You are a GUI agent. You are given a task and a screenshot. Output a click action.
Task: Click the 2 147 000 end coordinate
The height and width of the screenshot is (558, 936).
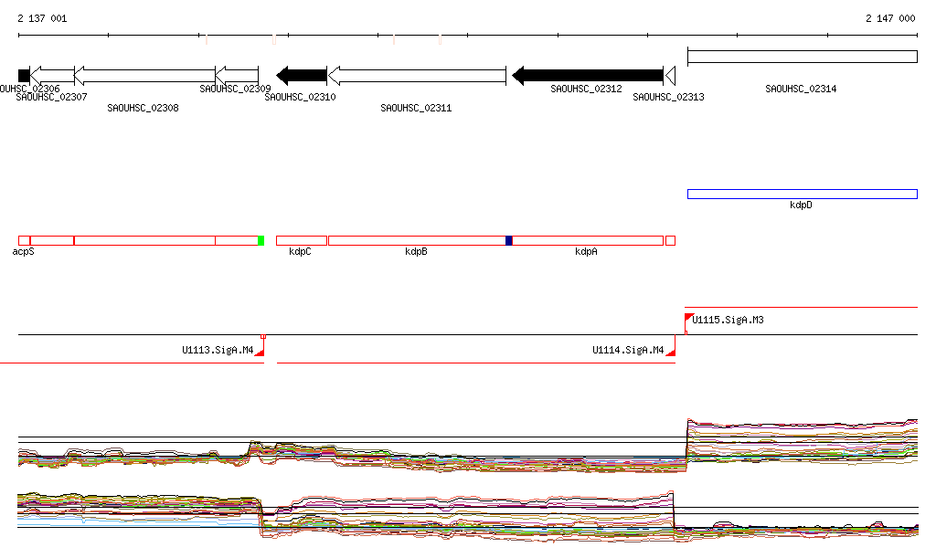[890, 18]
